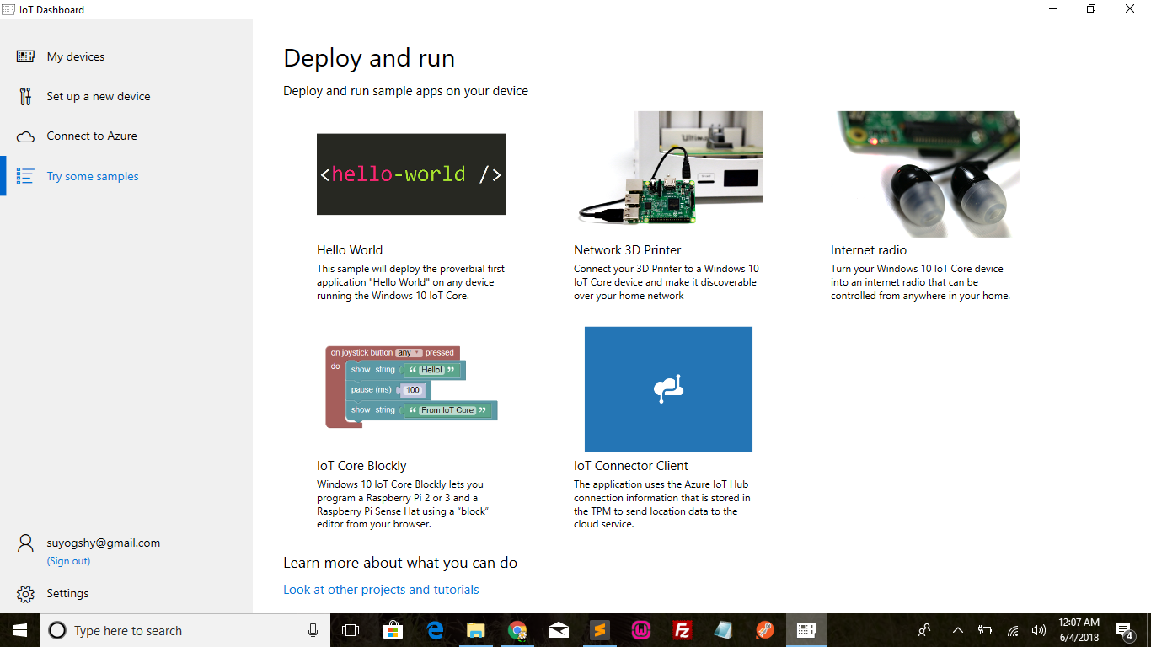The image size is (1151, 647).
Task: Open the pink WampServer taskbar icon
Action: coord(641,630)
